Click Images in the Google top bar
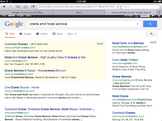The height and width of the screenshot is (121, 162). pyautogui.click(x=20, y=16)
